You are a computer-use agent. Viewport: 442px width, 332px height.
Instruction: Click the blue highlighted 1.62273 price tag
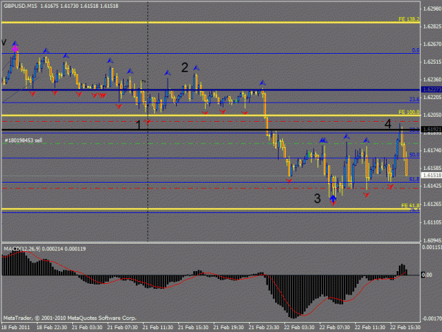click(431, 90)
